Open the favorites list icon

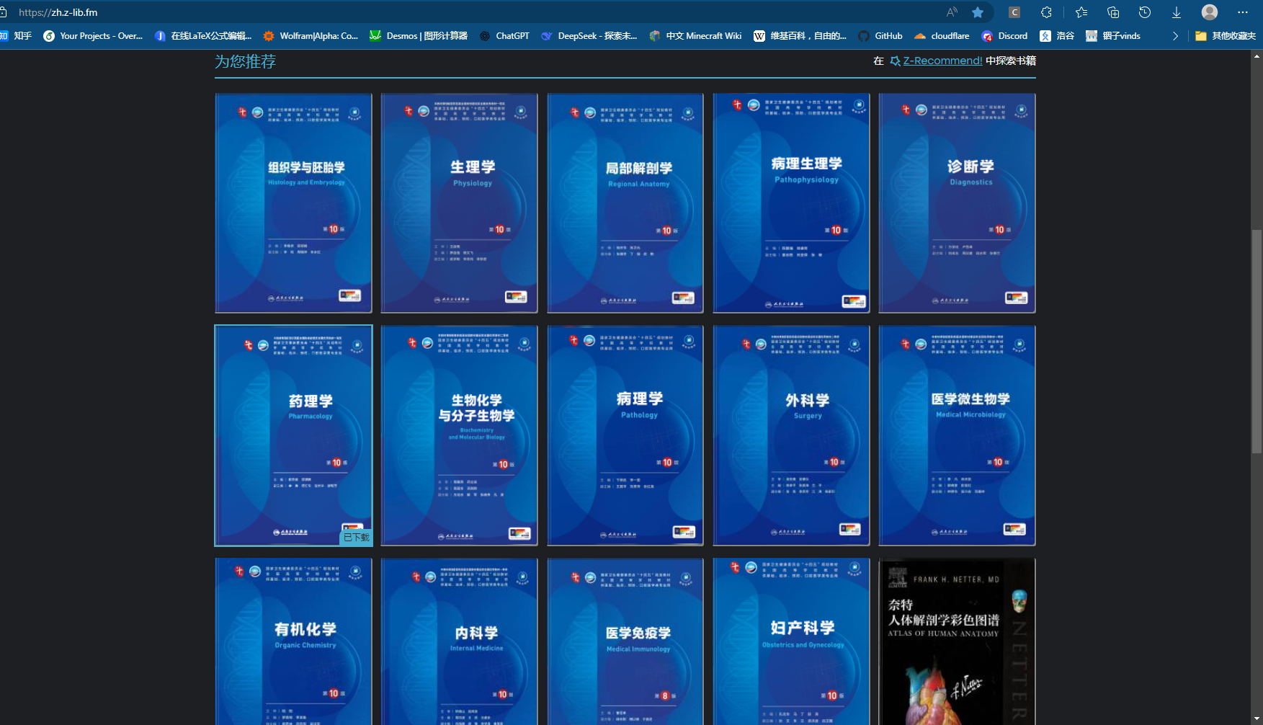click(x=1081, y=12)
